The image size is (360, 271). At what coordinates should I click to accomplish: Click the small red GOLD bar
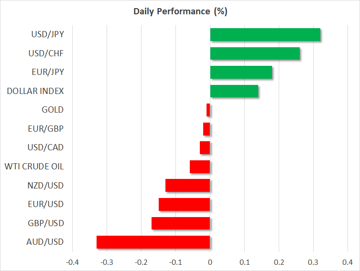click(x=208, y=110)
